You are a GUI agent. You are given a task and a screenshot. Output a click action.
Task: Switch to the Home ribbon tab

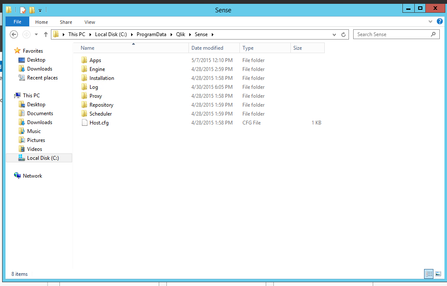(x=42, y=22)
